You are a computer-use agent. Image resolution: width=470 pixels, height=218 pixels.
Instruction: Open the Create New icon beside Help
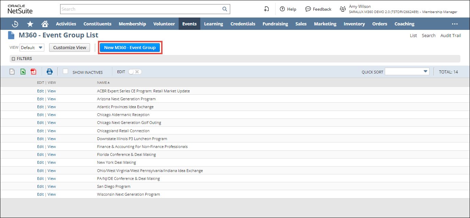[266, 9]
